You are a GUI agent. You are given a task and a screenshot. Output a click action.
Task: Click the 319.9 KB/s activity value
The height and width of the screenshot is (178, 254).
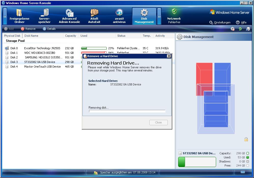(162, 48)
